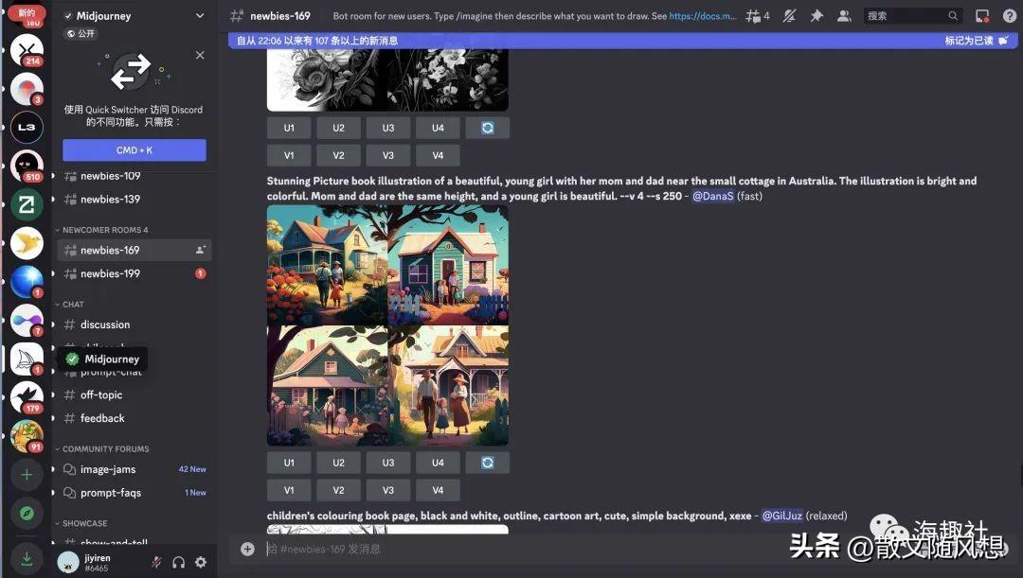This screenshot has width=1023, height=578.
Task: Click the attach plus icon in message box
Action: pos(247,549)
